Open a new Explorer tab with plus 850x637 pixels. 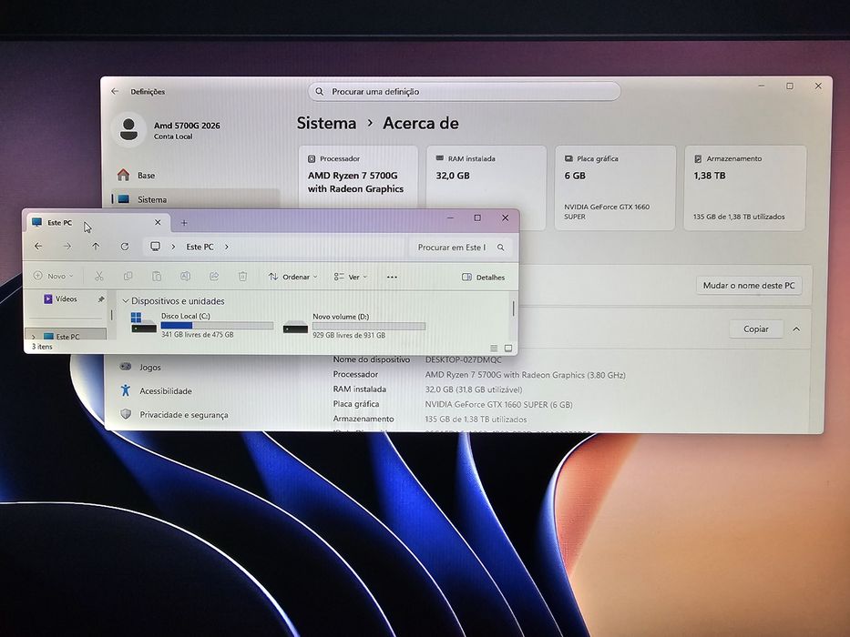(184, 223)
